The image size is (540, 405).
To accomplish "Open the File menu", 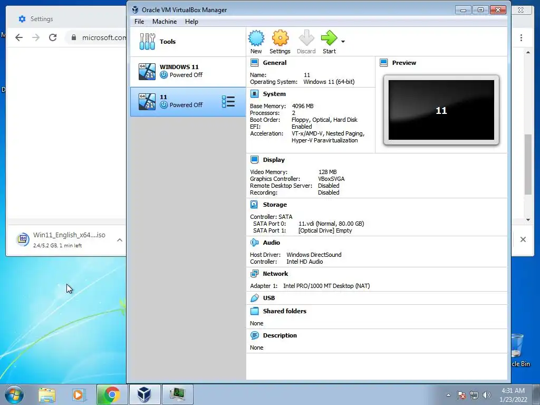I will 139,21.
